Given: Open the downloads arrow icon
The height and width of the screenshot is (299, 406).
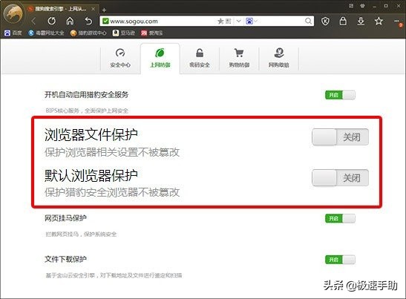Looking at the screenshot, I should pyautogui.click(x=361, y=21).
